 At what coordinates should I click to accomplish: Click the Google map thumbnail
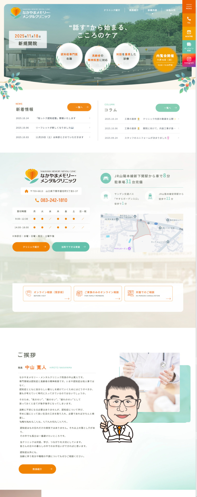point(142,233)
